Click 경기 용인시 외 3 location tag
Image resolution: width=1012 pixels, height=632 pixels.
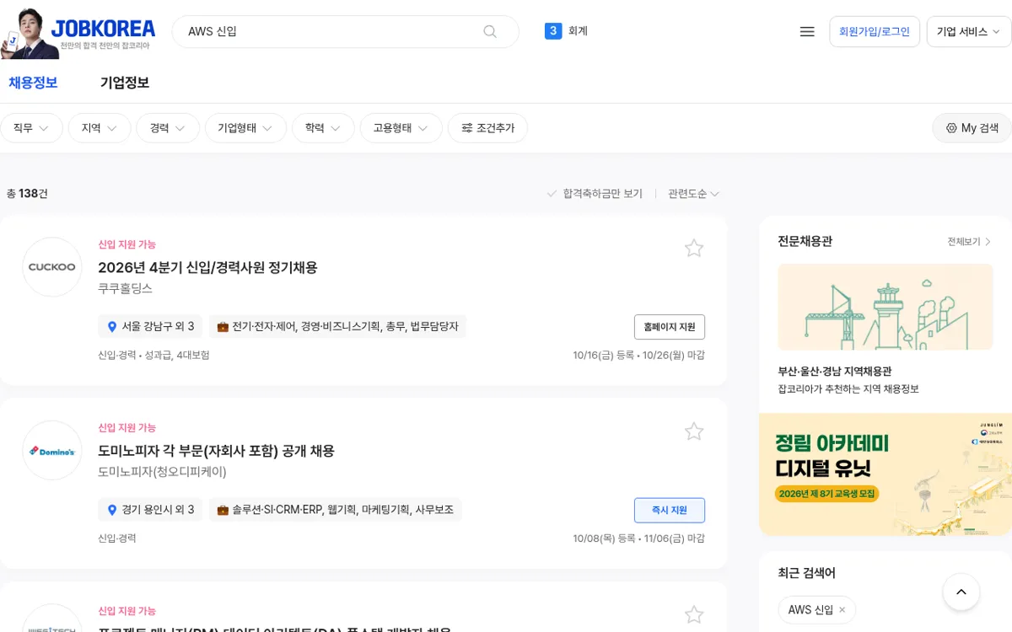[x=150, y=510]
